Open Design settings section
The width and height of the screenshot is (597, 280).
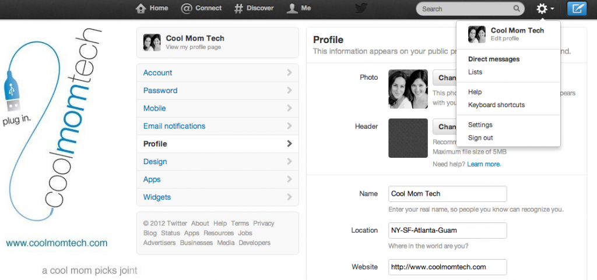(x=217, y=161)
